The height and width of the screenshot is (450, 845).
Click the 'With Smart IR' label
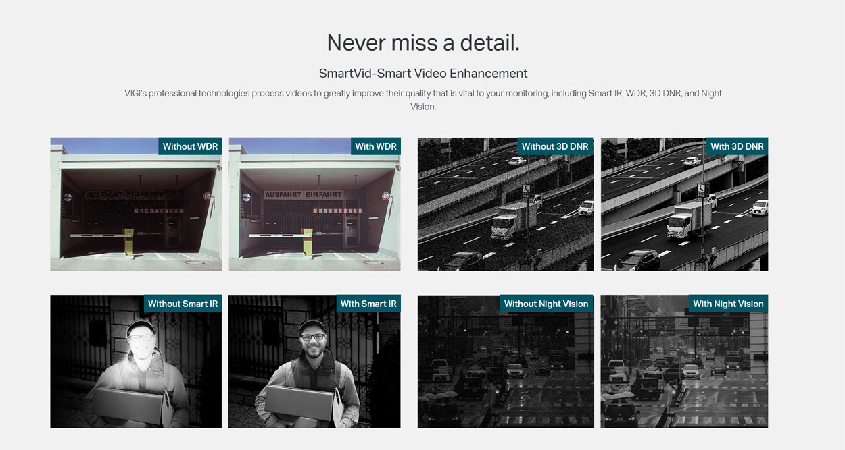[368, 304]
